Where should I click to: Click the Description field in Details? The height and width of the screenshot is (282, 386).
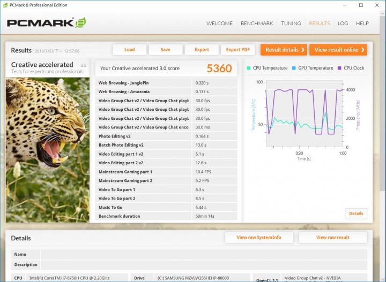click(x=204, y=265)
